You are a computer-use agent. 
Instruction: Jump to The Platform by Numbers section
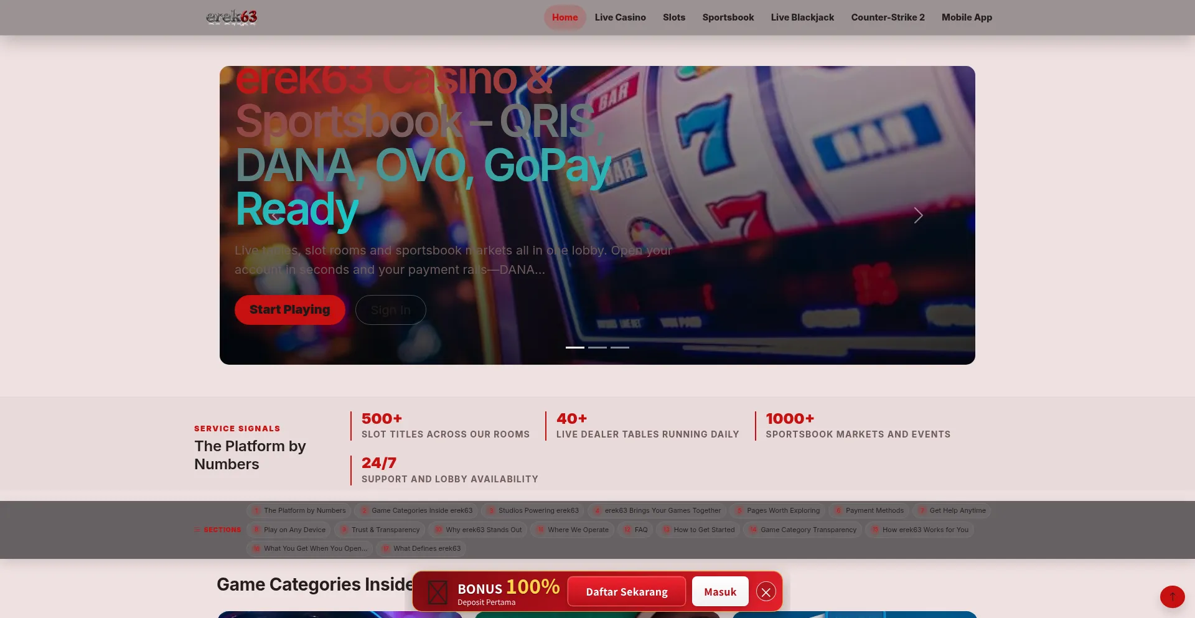click(299, 511)
